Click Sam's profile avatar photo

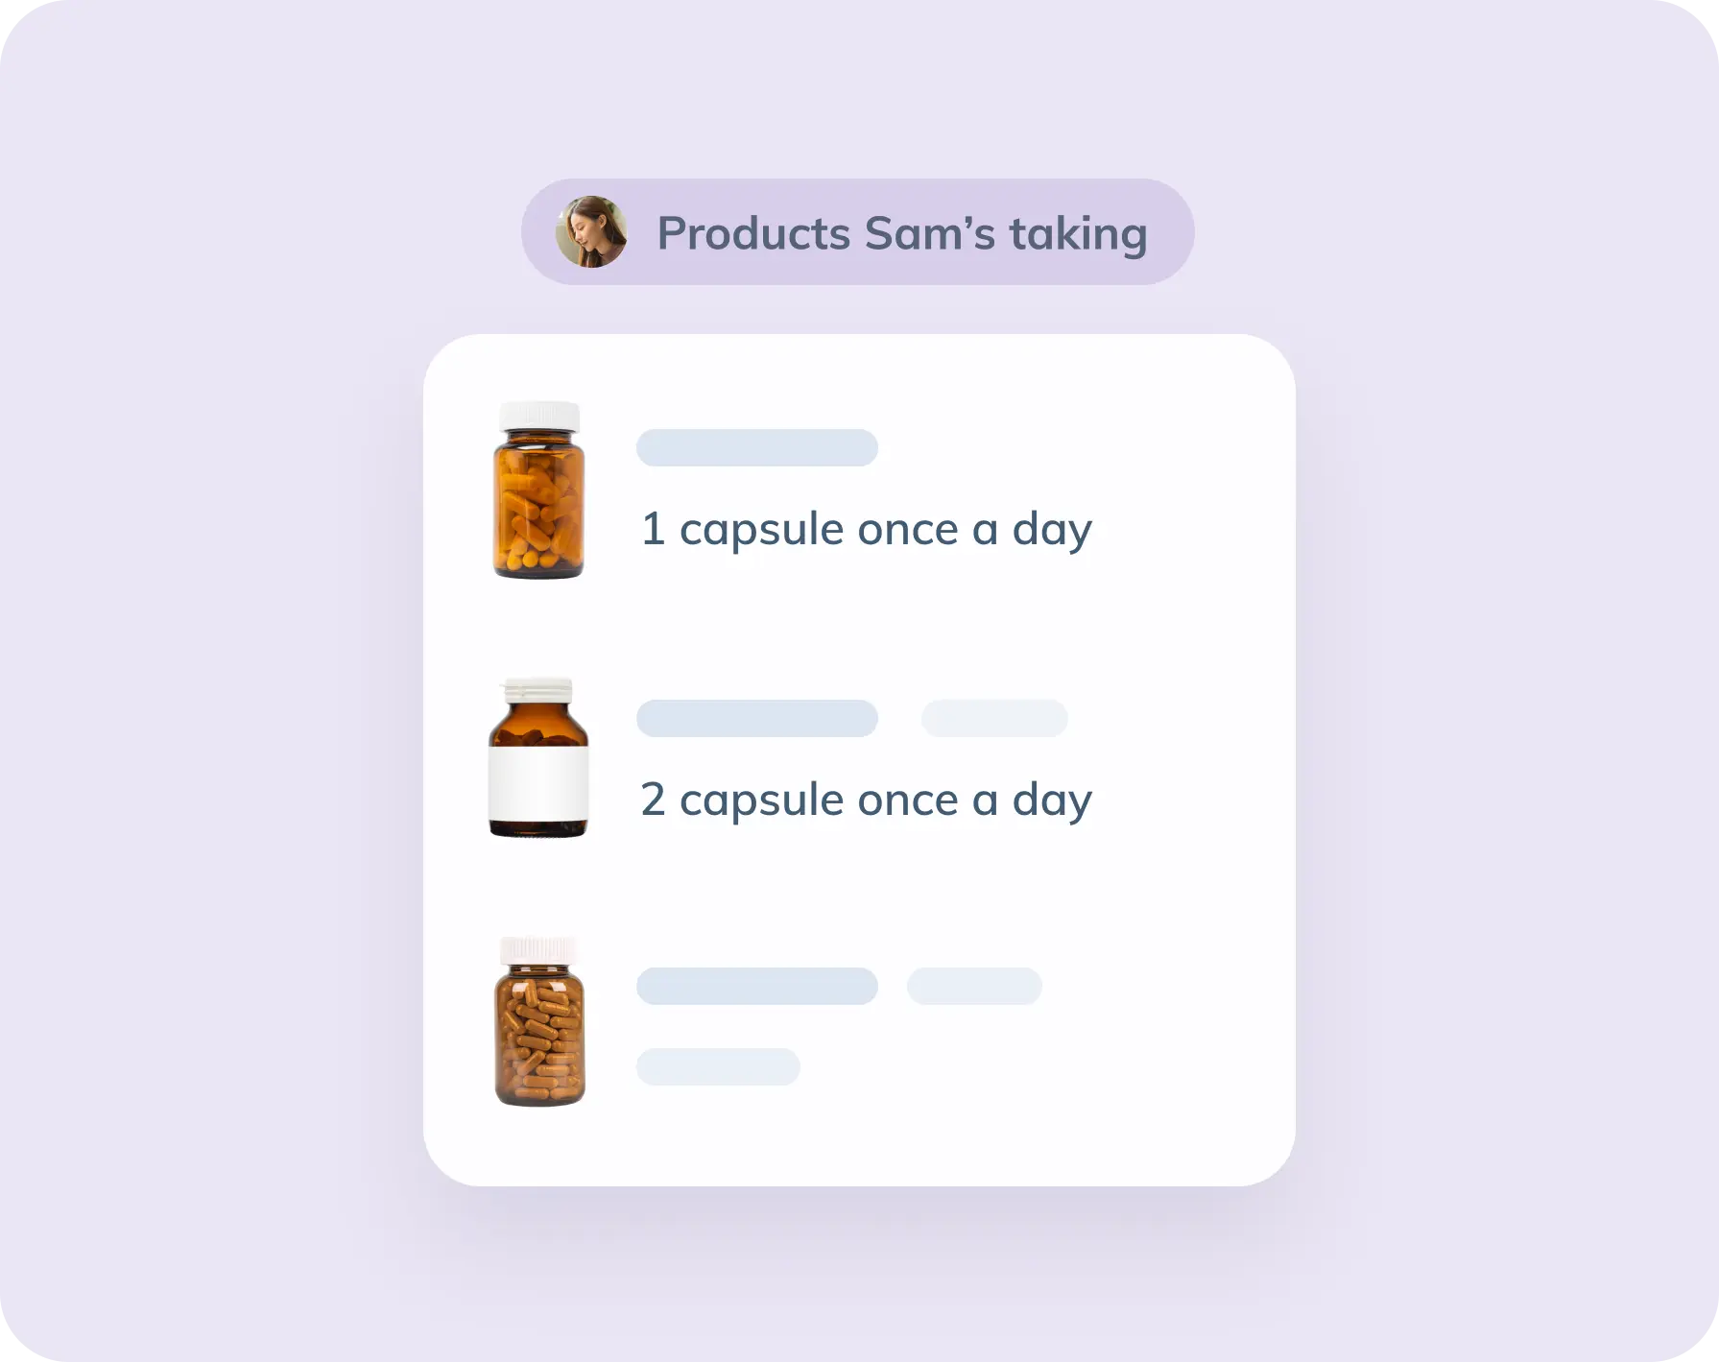pos(591,231)
